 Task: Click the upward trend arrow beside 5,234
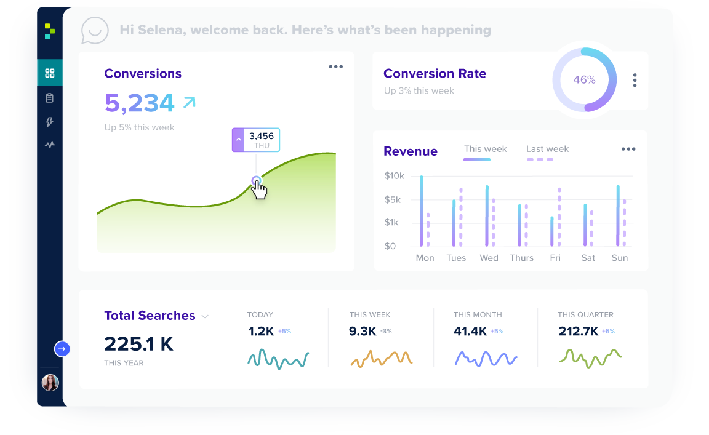point(189,103)
